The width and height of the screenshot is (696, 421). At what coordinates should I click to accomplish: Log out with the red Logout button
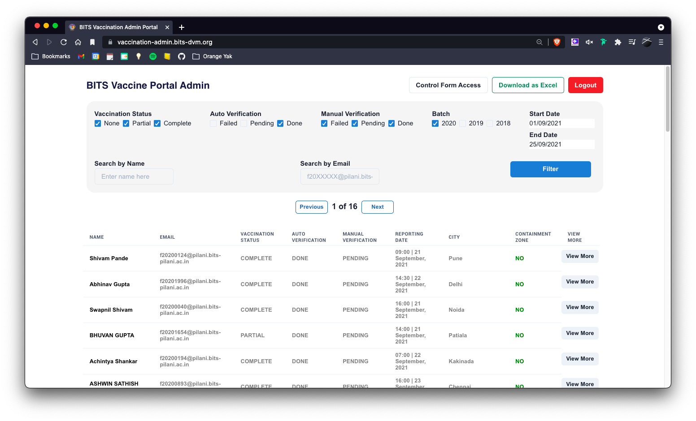585,85
